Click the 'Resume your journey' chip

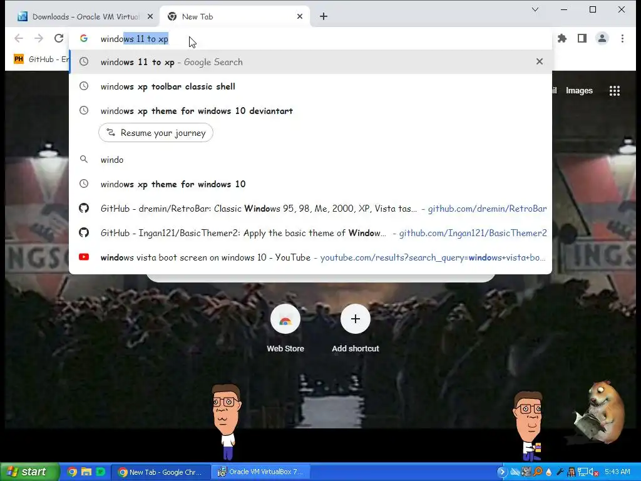(156, 133)
